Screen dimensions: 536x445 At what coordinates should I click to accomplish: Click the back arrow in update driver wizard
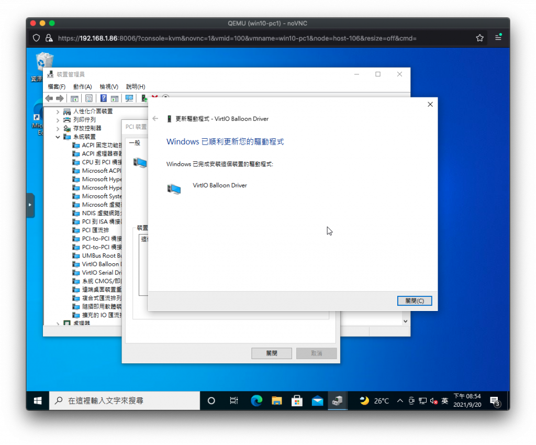155,119
